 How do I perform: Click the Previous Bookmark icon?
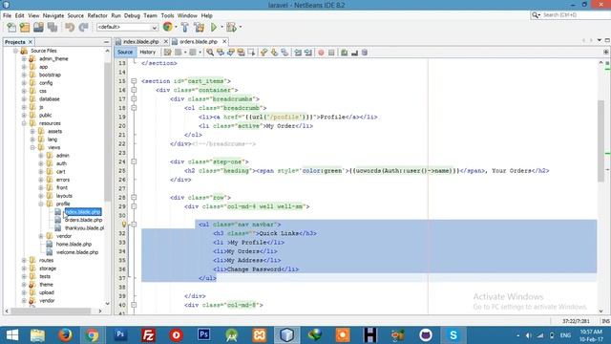264,53
